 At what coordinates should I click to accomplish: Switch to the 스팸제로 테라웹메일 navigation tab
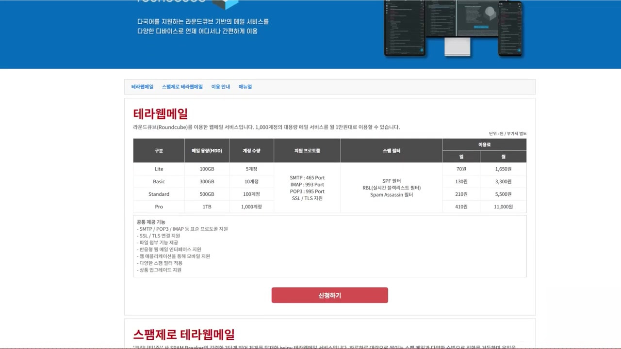click(182, 87)
